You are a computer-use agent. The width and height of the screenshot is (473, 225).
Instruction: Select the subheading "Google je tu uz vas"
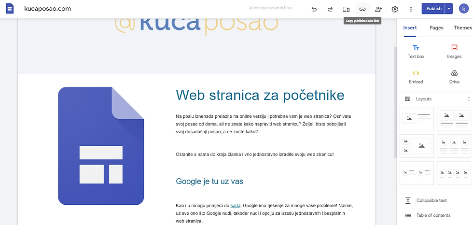point(209,181)
